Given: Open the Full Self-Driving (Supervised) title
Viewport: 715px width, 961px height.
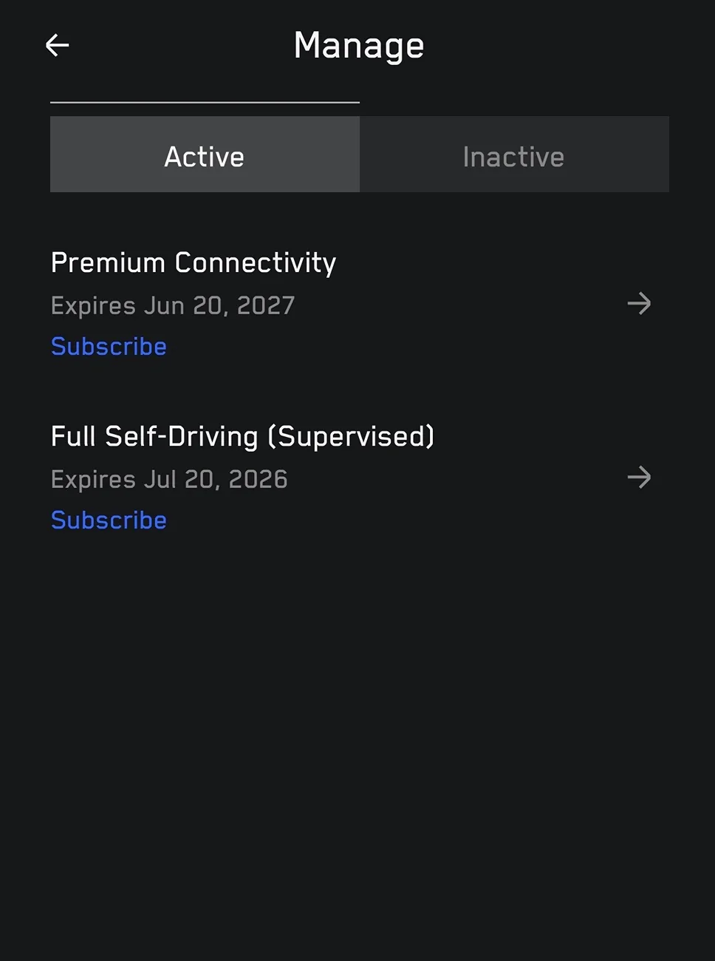Looking at the screenshot, I should pos(242,437).
